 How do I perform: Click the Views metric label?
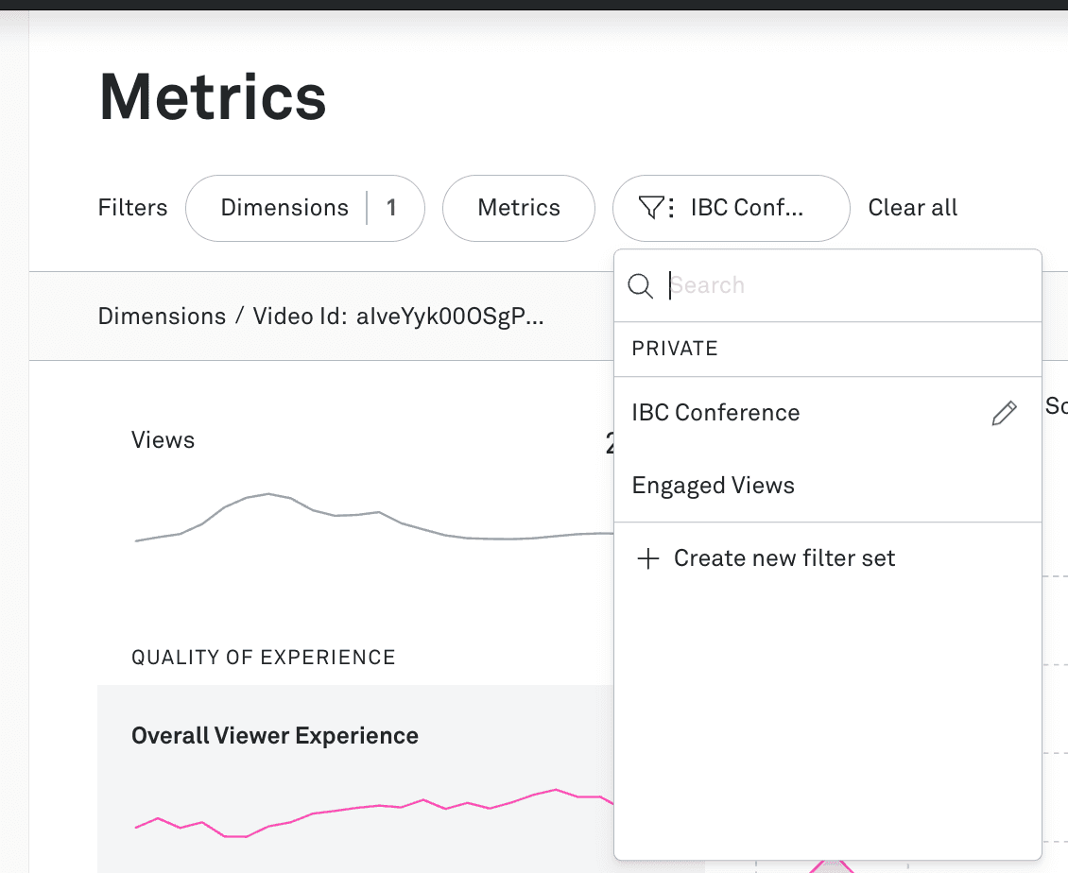point(163,439)
